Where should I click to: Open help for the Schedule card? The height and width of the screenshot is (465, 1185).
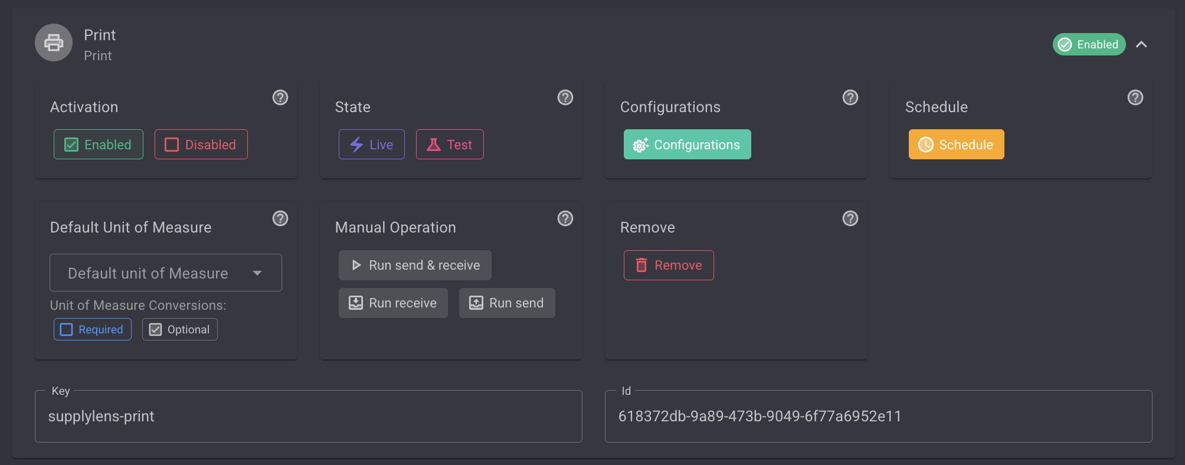coord(1135,97)
